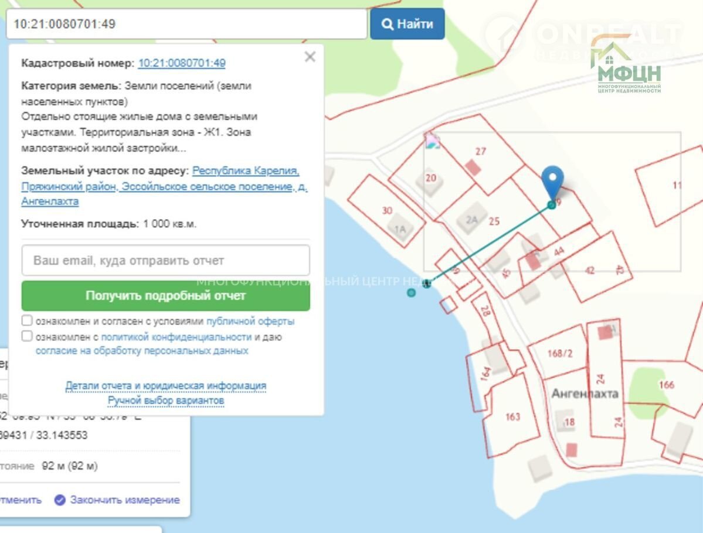The width and height of the screenshot is (703, 533).
Task: Select land parcel 163 on map
Action: pyautogui.click(x=511, y=416)
